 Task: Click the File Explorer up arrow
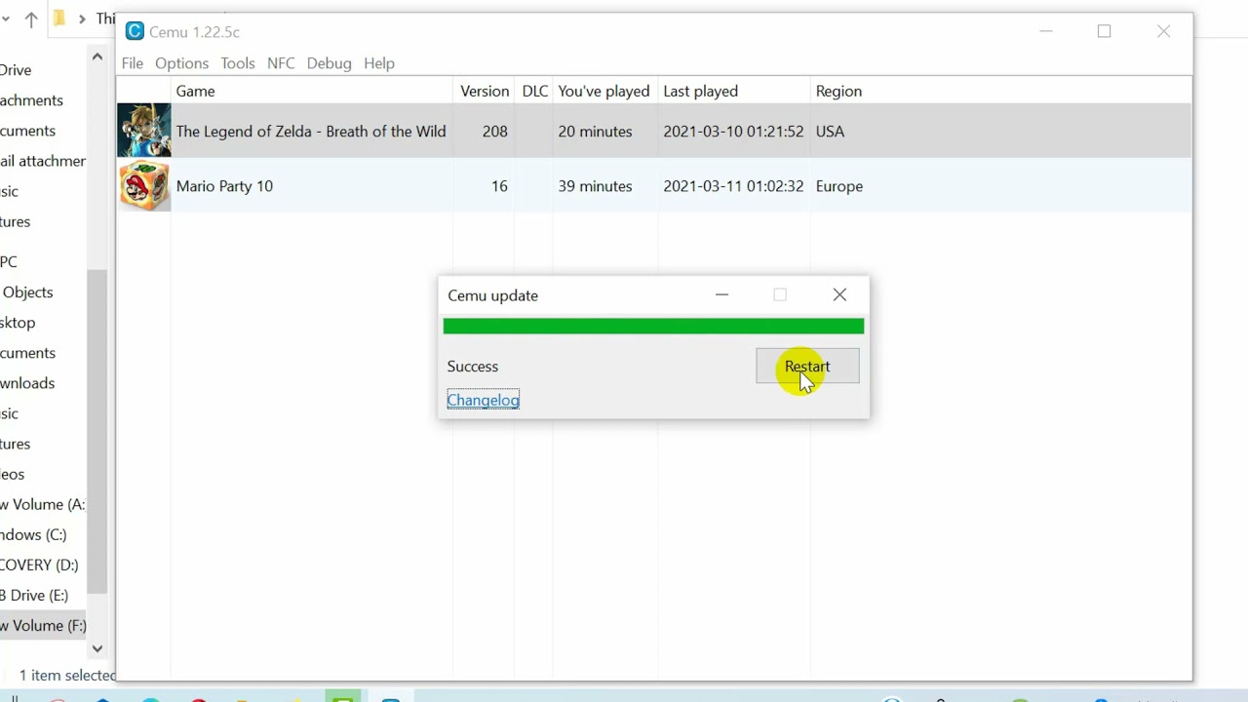(31, 19)
